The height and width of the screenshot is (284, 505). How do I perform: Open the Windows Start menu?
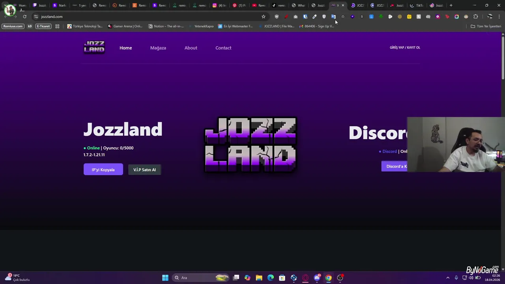[165, 278]
